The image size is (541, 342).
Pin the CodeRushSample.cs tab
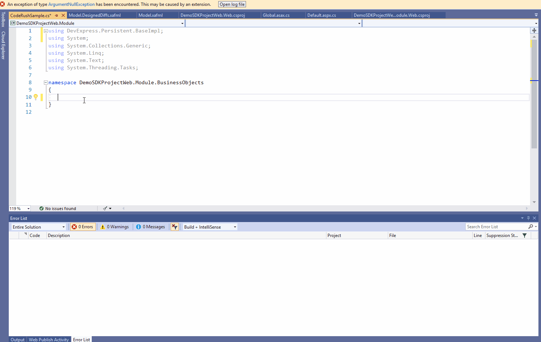56,15
